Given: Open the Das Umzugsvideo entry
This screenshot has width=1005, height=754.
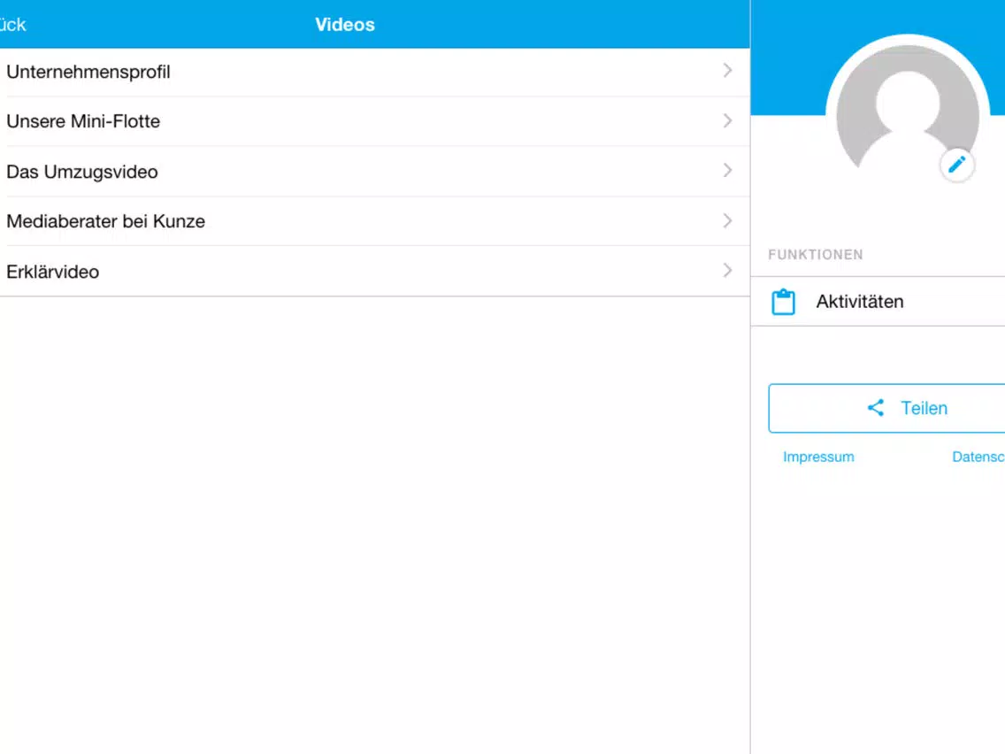Looking at the screenshot, I should 374,171.
